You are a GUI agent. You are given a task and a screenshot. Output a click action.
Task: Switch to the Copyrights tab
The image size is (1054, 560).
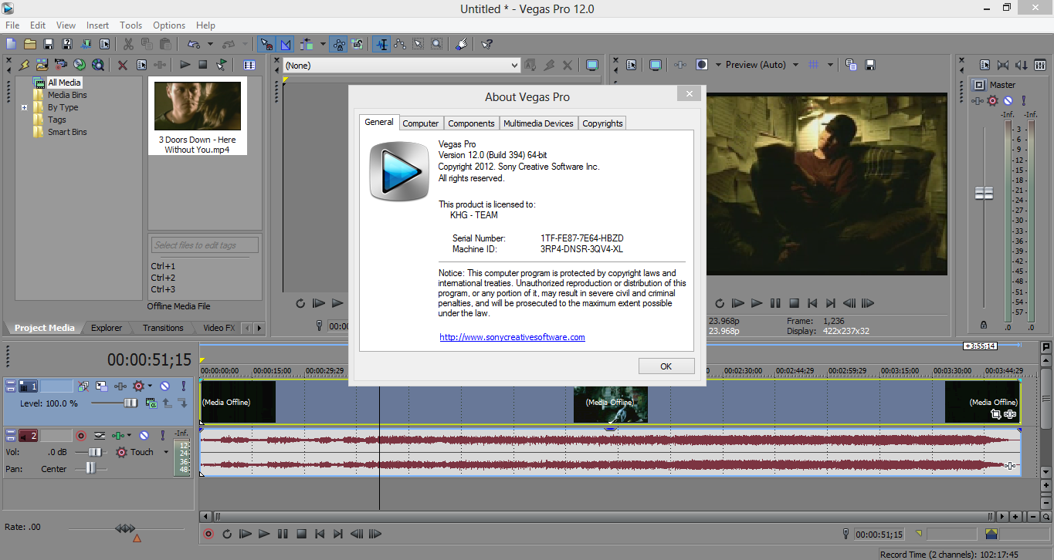(602, 123)
